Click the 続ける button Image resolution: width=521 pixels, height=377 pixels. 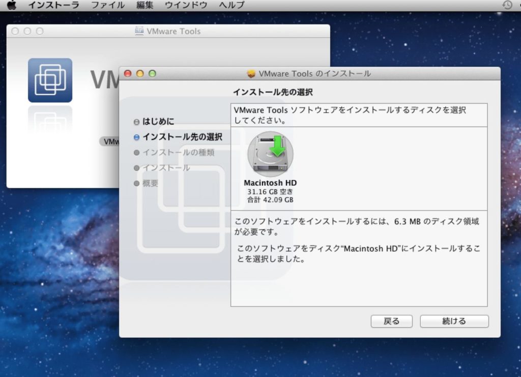454,321
